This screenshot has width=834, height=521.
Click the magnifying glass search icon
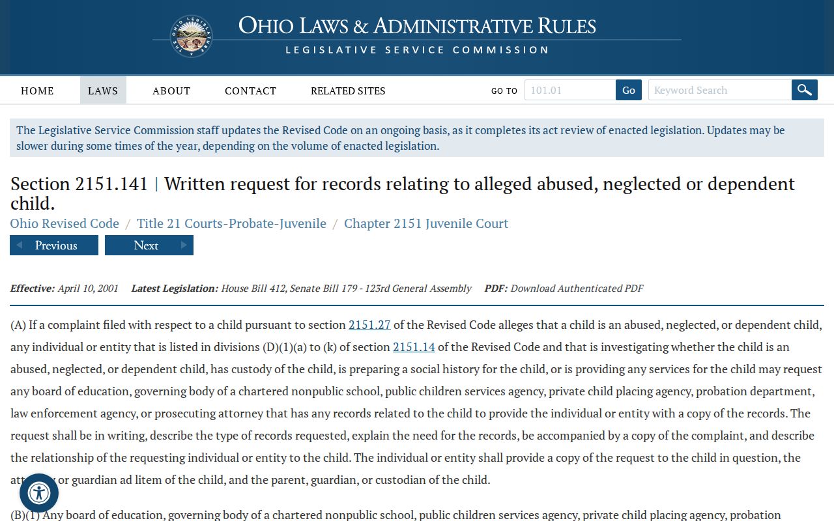[805, 90]
